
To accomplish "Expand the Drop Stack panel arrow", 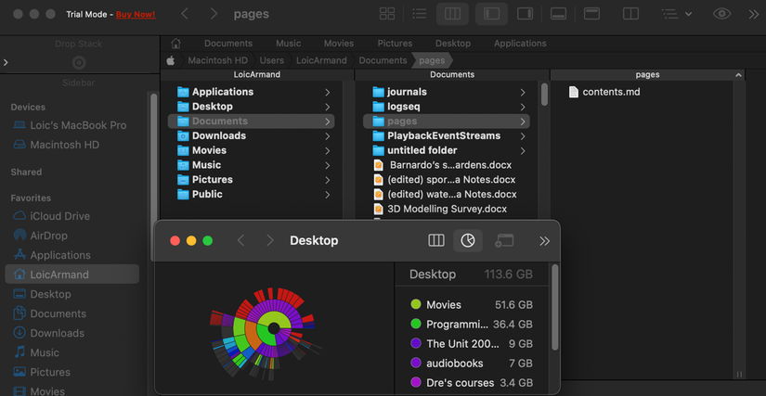I will 6,62.
